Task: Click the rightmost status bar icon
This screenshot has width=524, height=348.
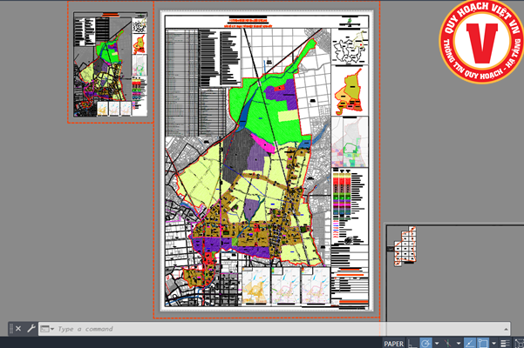Action: tap(519, 343)
